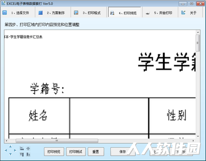Nudge print content down with down arrow
Image resolution: width=206 pixels, height=161 pixels.
pos(10,154)
